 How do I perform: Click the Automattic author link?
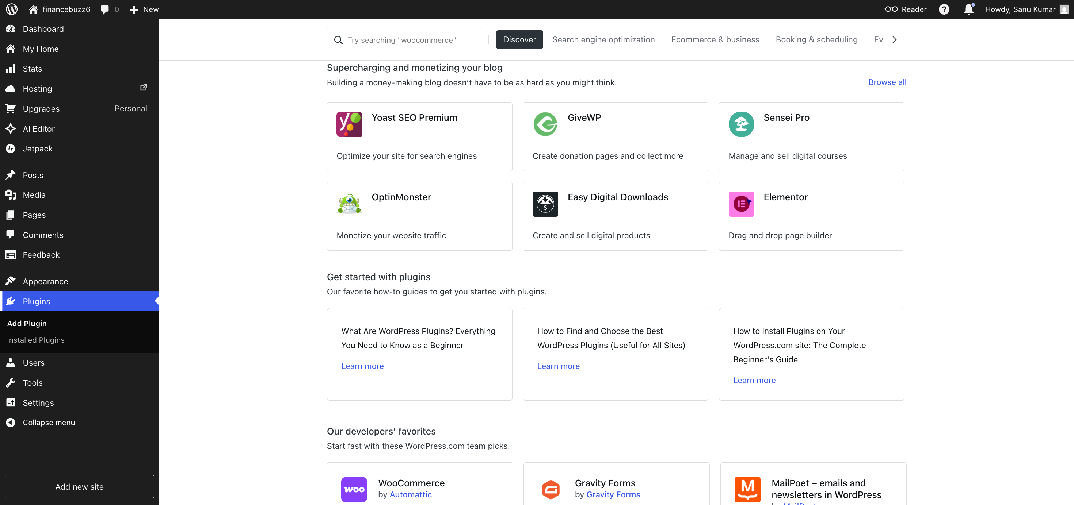(x=411, y=494)
